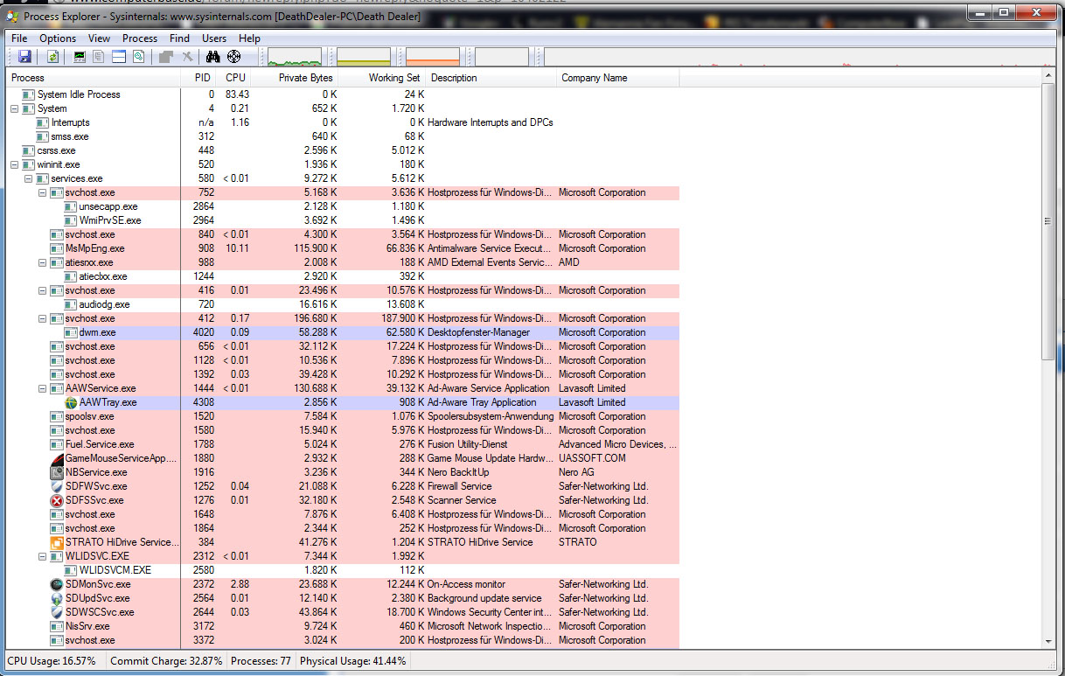1065x676 pixels.
Task: Click the AAWTray.exe process icon
Action: pos(71,402)
